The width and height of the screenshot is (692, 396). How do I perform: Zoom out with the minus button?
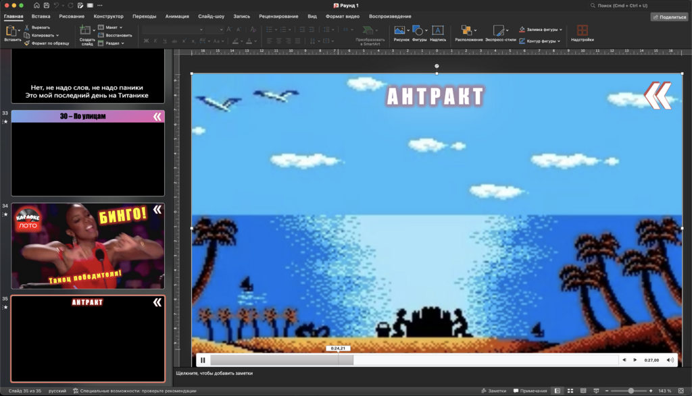607,391
